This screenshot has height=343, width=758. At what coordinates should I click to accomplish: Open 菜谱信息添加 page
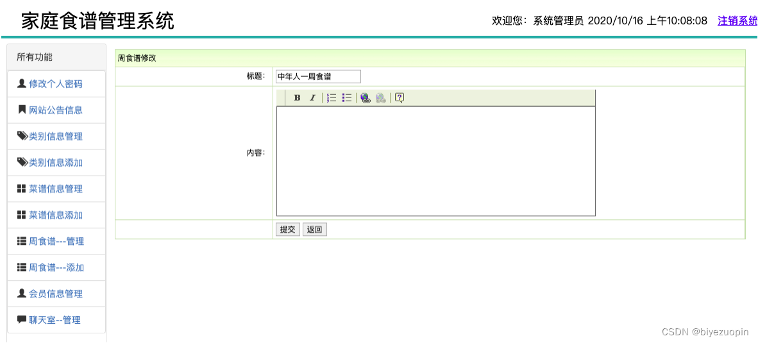[x=56, y=215]
